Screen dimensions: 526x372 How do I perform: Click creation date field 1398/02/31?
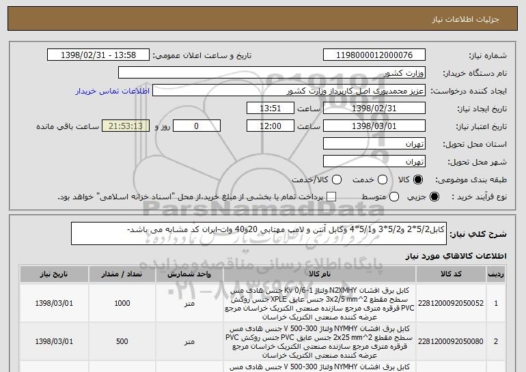pos(374,109)
